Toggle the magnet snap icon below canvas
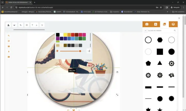This screenshot has width=186, height=111. 74,110
